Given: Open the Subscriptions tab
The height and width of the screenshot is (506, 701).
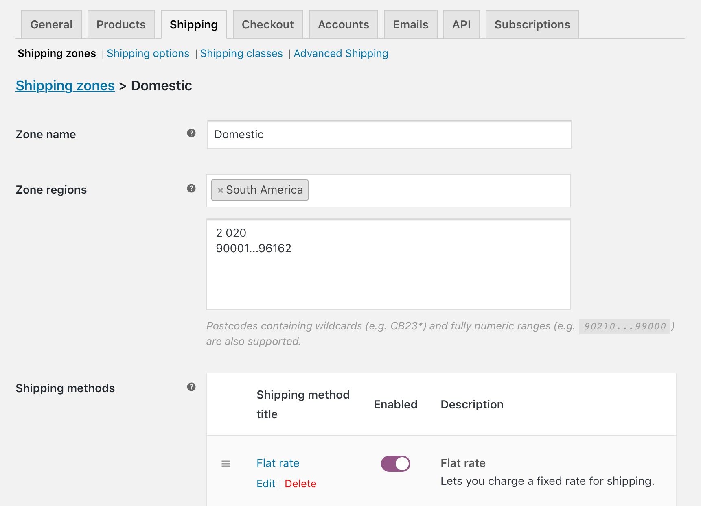Looking at the screenshot, I should coord(532,24).
